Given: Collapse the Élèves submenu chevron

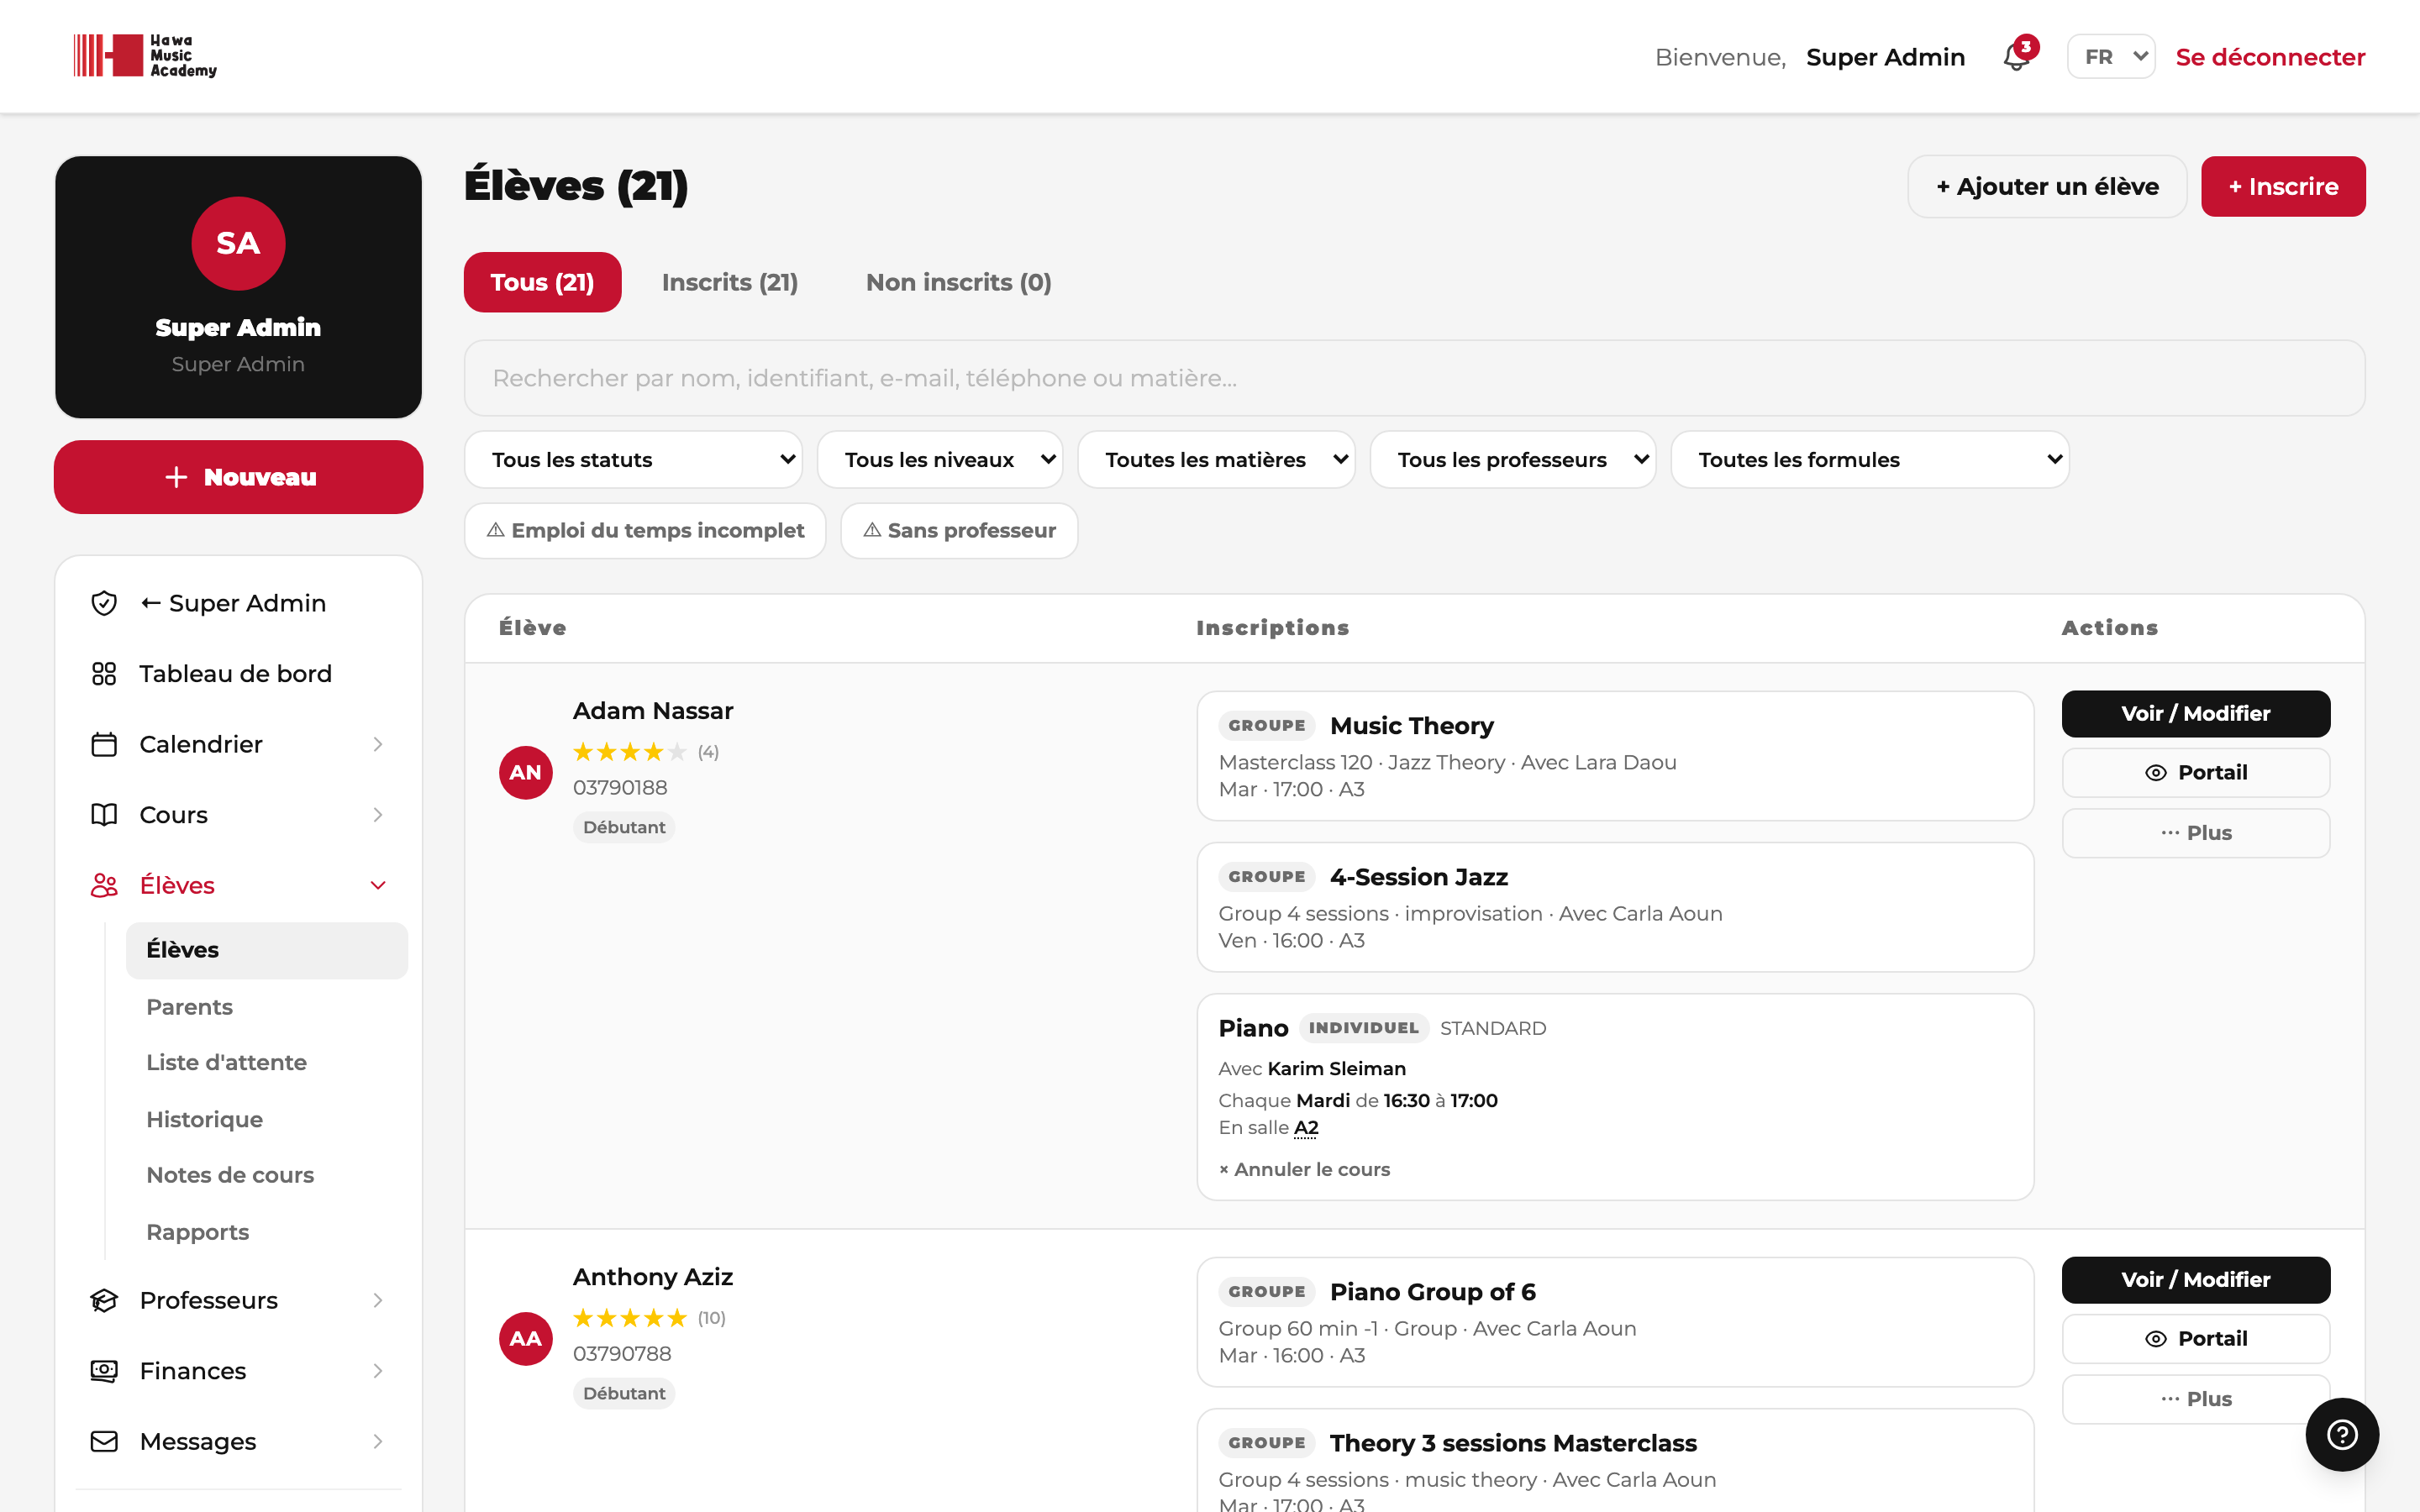Looking at the screenshot, I should coord(378,885).
